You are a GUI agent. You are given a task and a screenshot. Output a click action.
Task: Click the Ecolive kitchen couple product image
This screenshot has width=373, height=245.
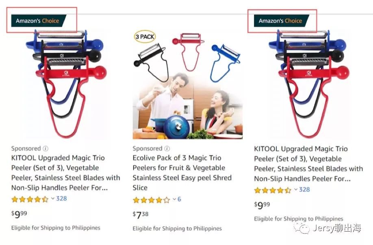187,85
